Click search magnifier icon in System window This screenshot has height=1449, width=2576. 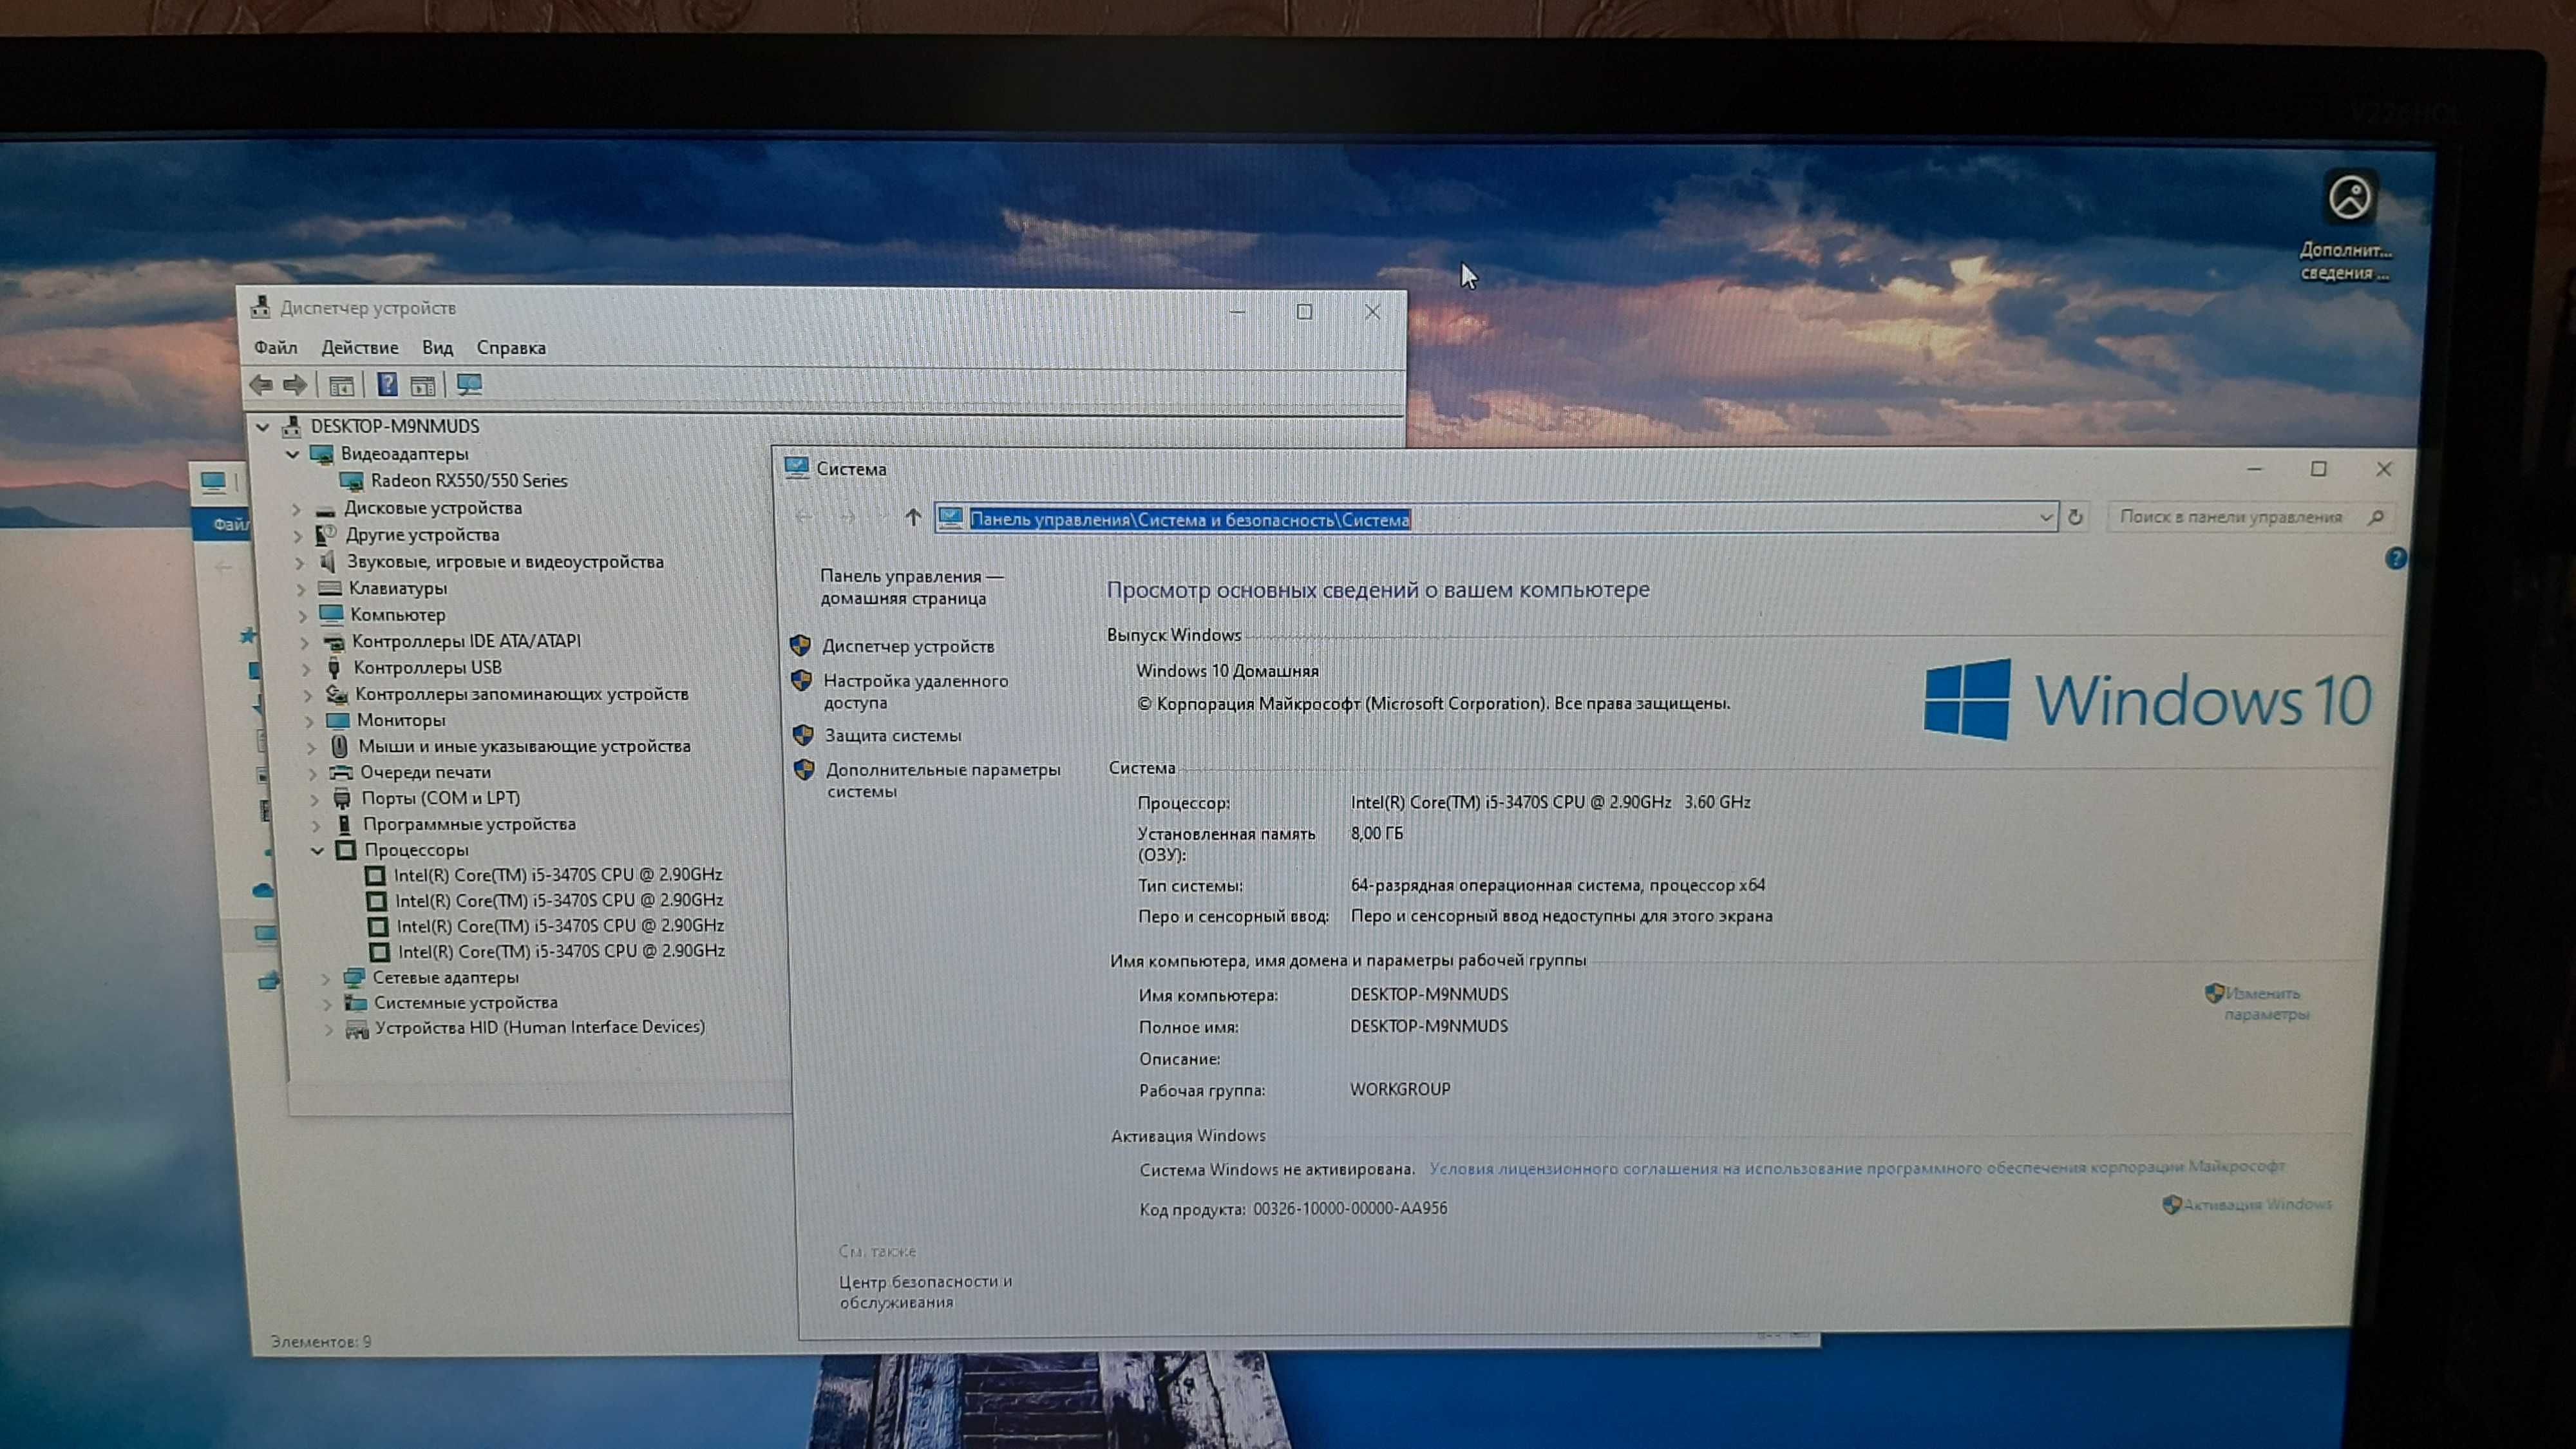(x=2377, y=517)
